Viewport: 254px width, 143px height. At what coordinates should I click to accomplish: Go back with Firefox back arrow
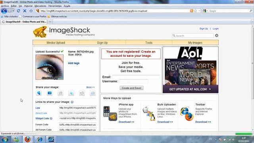click(4, 11)
